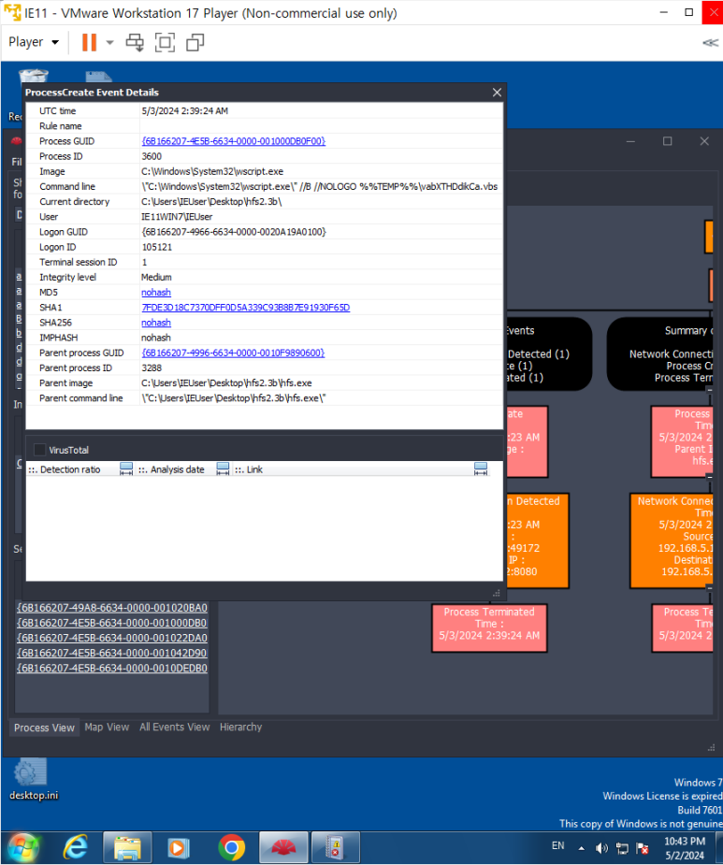723x865 pixels.
Task: Select GUID 6B166207-49A8-6634-0000-001020BA0 in list
Action: click(112, 608)
